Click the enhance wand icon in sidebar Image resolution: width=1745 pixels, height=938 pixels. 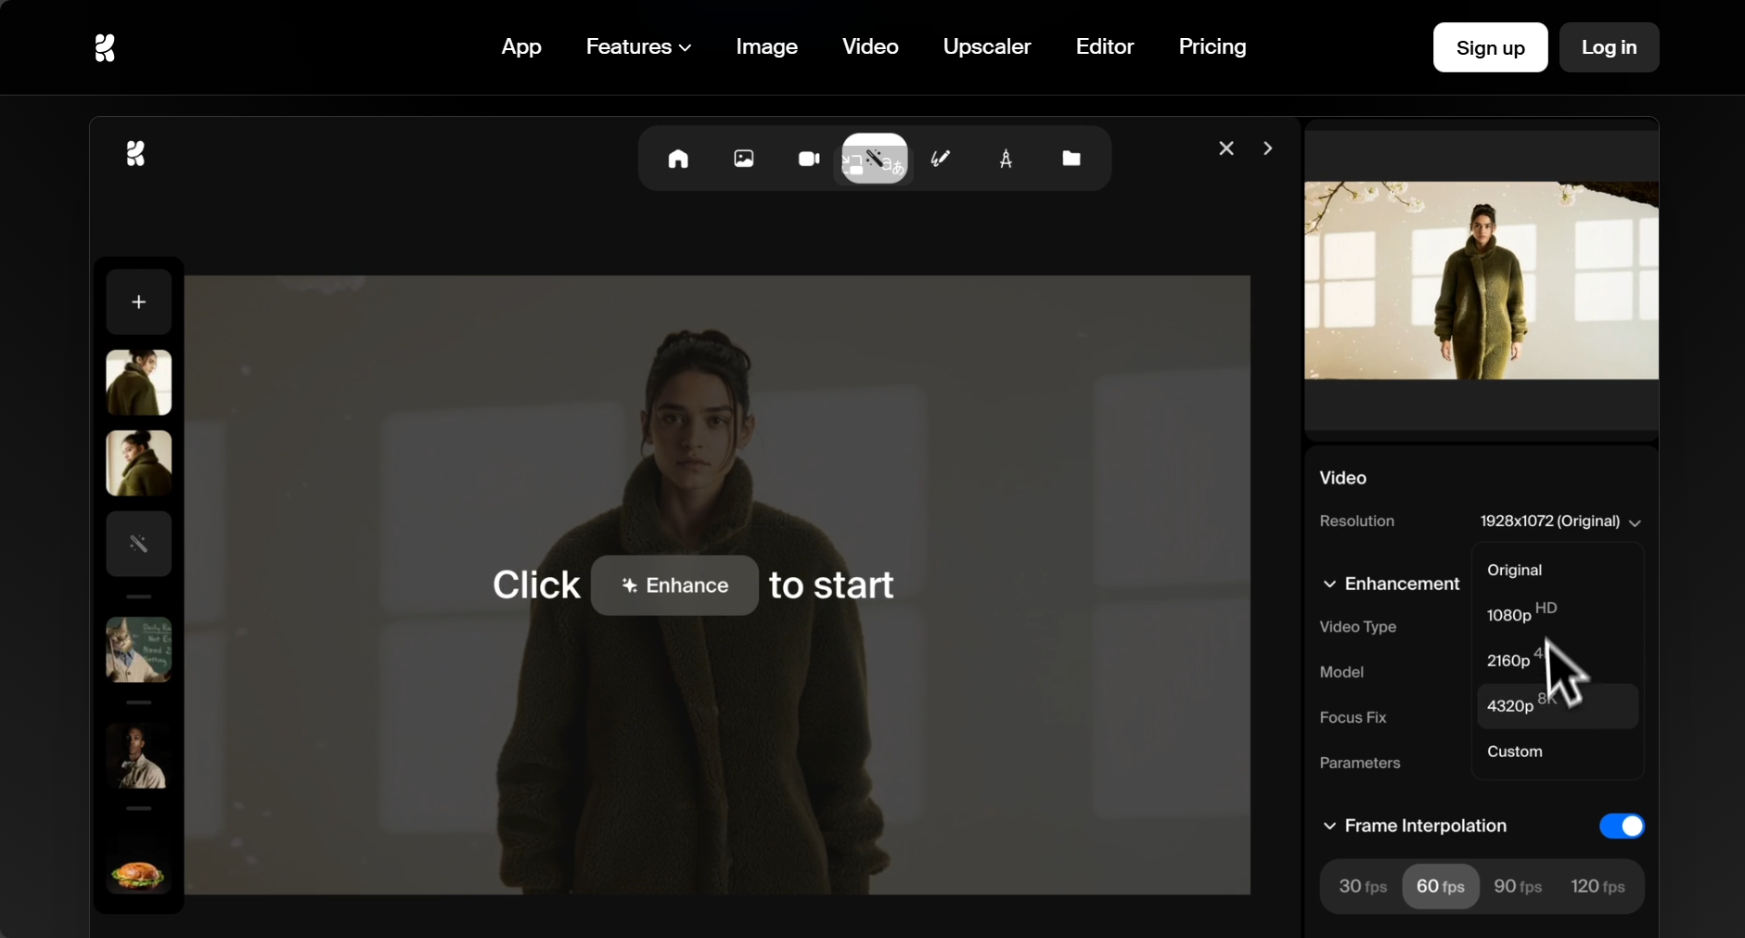coord(138,544)
